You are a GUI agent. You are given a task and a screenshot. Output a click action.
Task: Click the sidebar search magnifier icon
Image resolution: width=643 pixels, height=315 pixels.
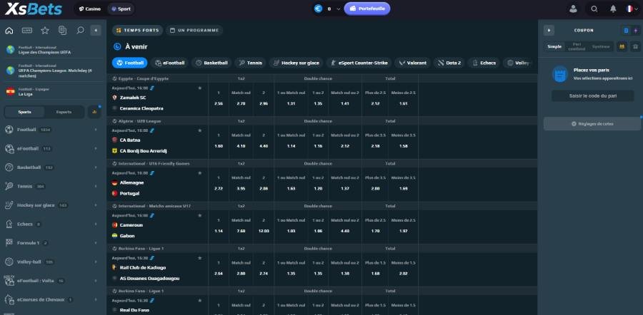point(80,30)
